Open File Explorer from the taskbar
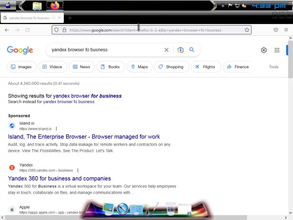The width and height of the screenshot is (293, 220). tap(37, 6)
